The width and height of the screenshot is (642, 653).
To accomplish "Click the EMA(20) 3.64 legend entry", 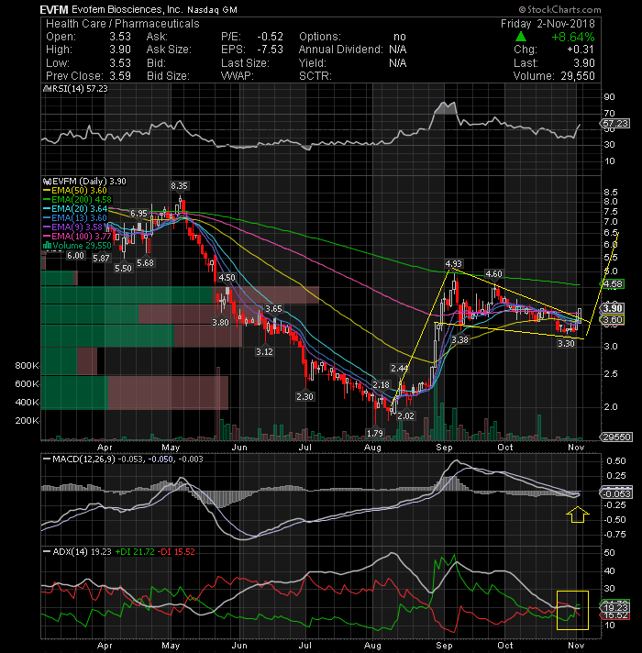I will (x=75, y=208).
